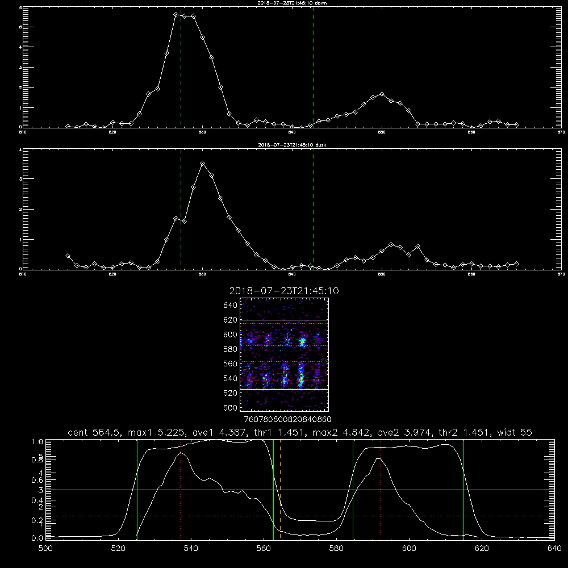The height and width of the screenshot is (568, 568).
Task: Click the left red dotted peak line near 537
Action: click(181, 490)
